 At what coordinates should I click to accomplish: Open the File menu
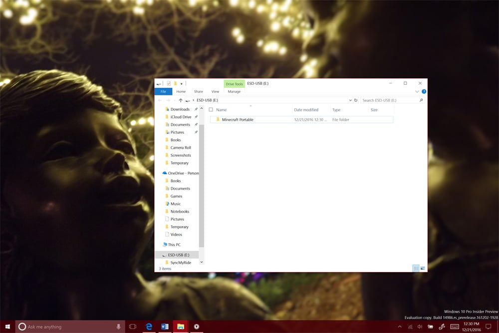163,91
